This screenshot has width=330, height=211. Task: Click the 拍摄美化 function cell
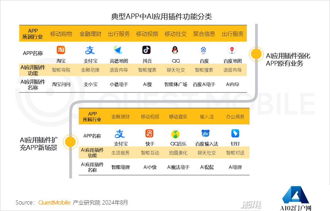tap(178, 153)
